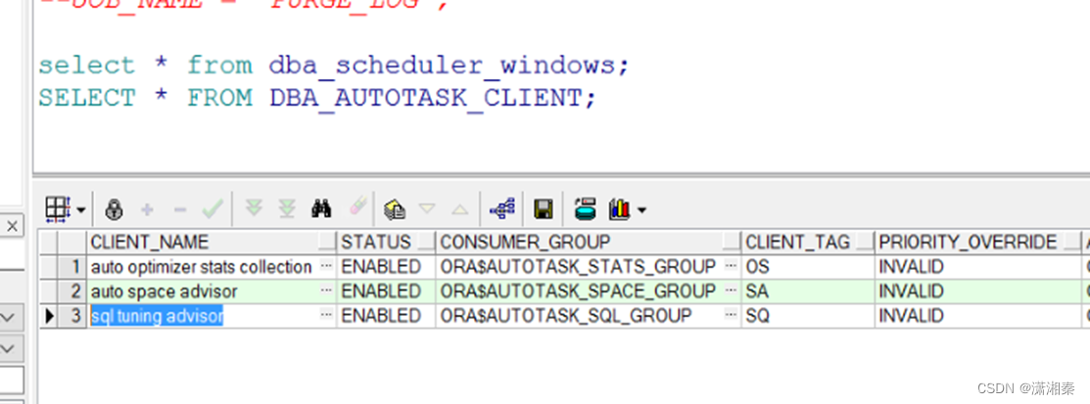The image size is (1090, 404).
Task: Select INVALID cell in the OS row
Action: tap(976, 266)
